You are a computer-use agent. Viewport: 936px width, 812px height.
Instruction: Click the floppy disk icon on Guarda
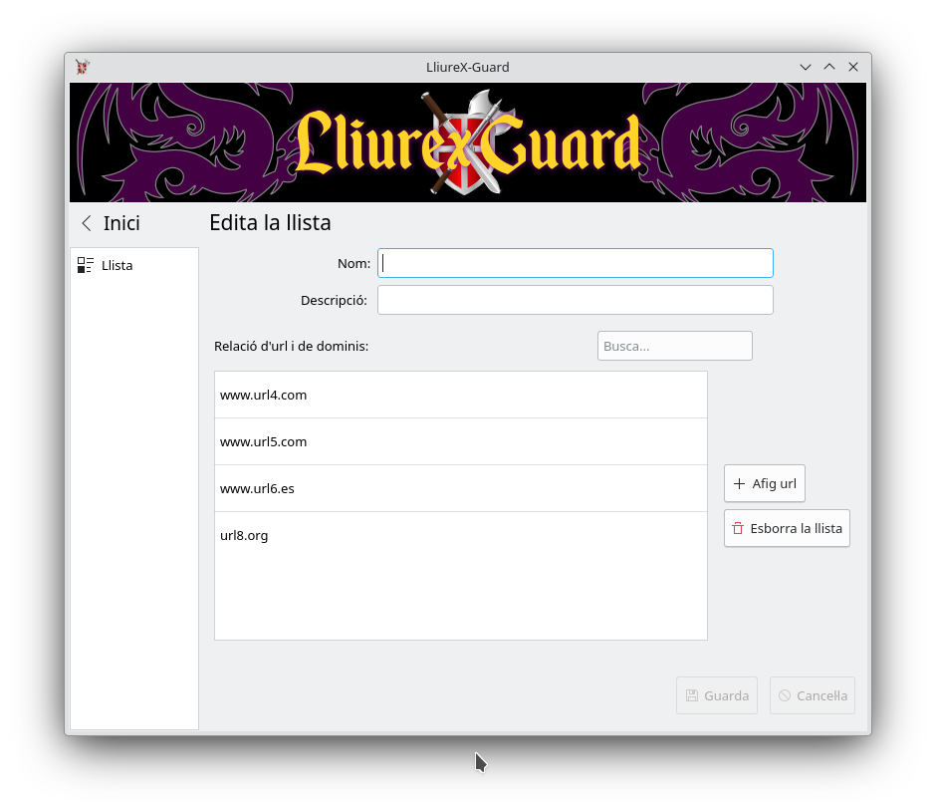[x=692, y=695]
